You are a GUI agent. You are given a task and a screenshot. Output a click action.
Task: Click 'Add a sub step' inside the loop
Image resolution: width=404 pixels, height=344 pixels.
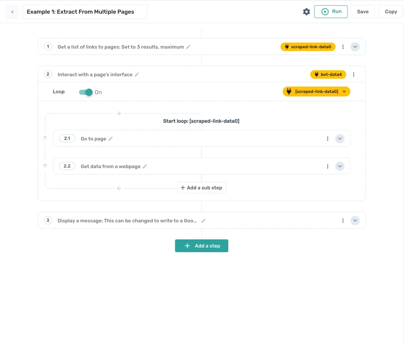point(201,188)
